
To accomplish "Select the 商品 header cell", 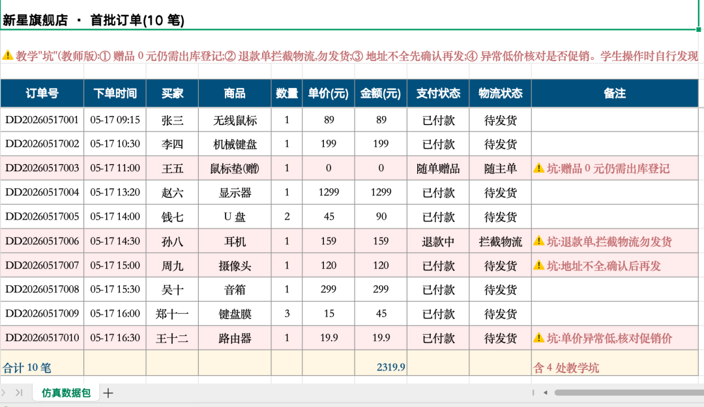I will pos(235,93).
